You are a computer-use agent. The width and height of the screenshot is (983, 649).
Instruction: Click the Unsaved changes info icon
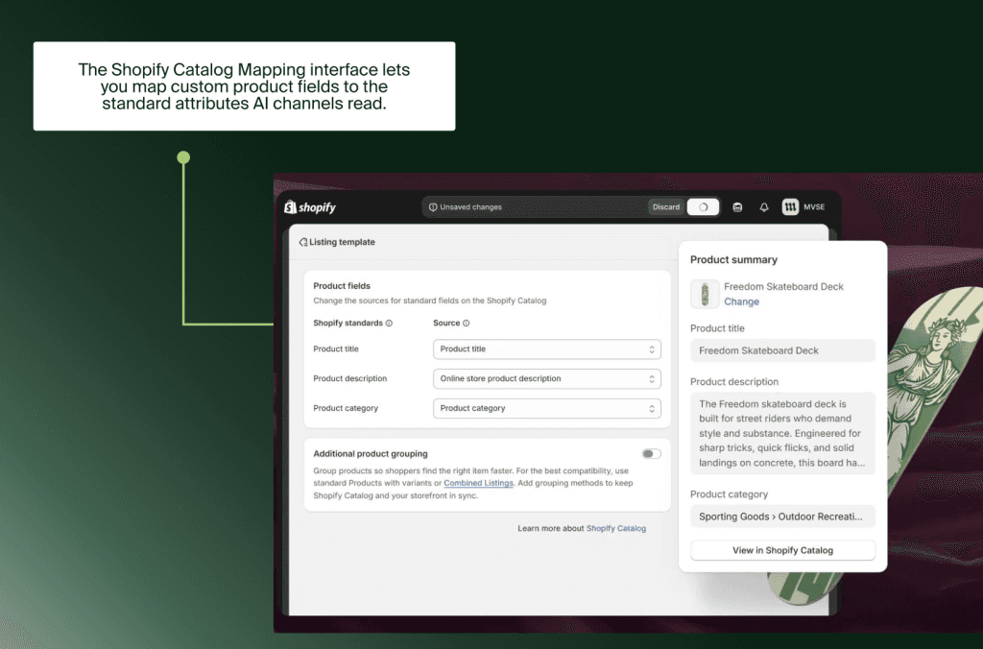pos(433,207)
